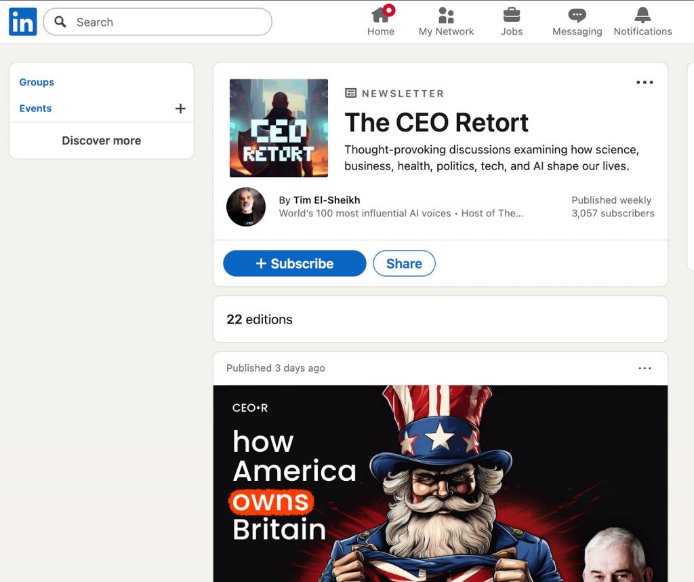Screen dimensions: 694x582
Task: View Notifications bell icon
Action: pyautogui.click(x=642, y=15)
